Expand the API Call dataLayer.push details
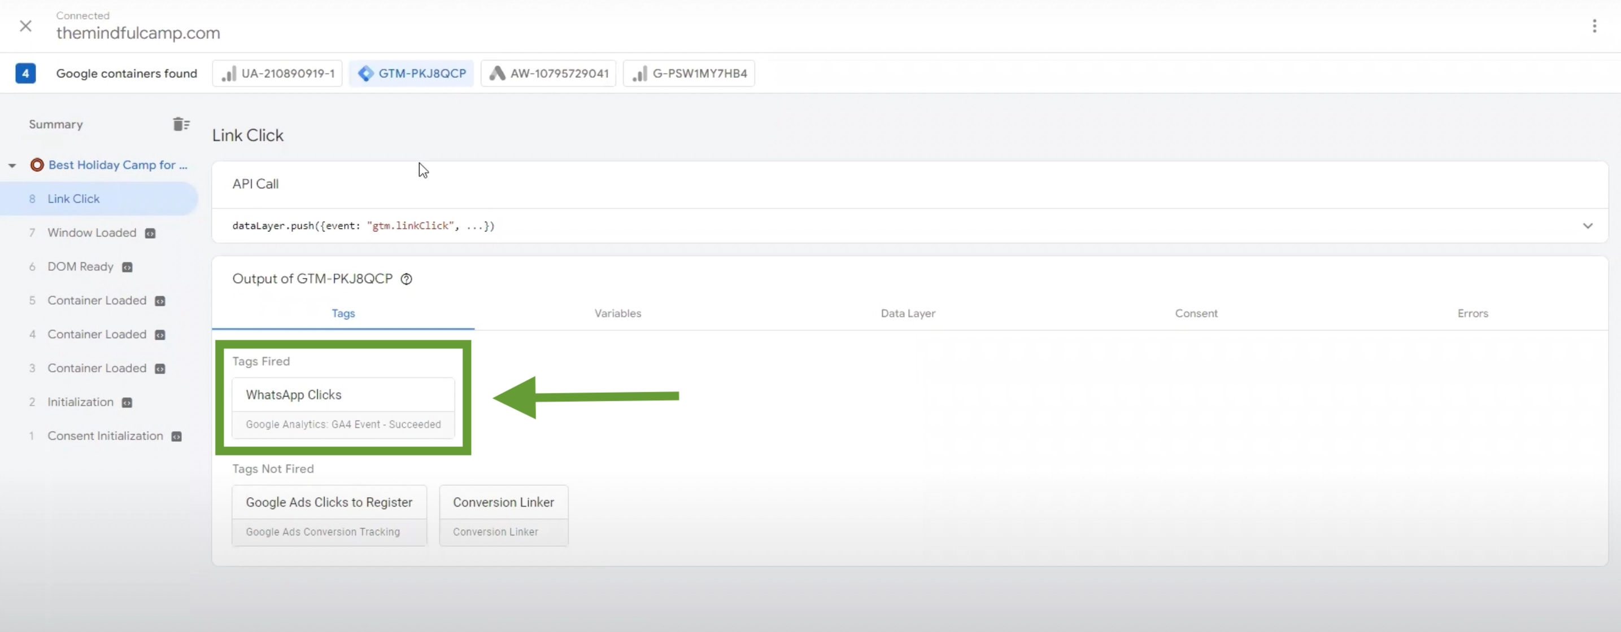Viewport: 1621px width, 632px height. click(1587, 226)
